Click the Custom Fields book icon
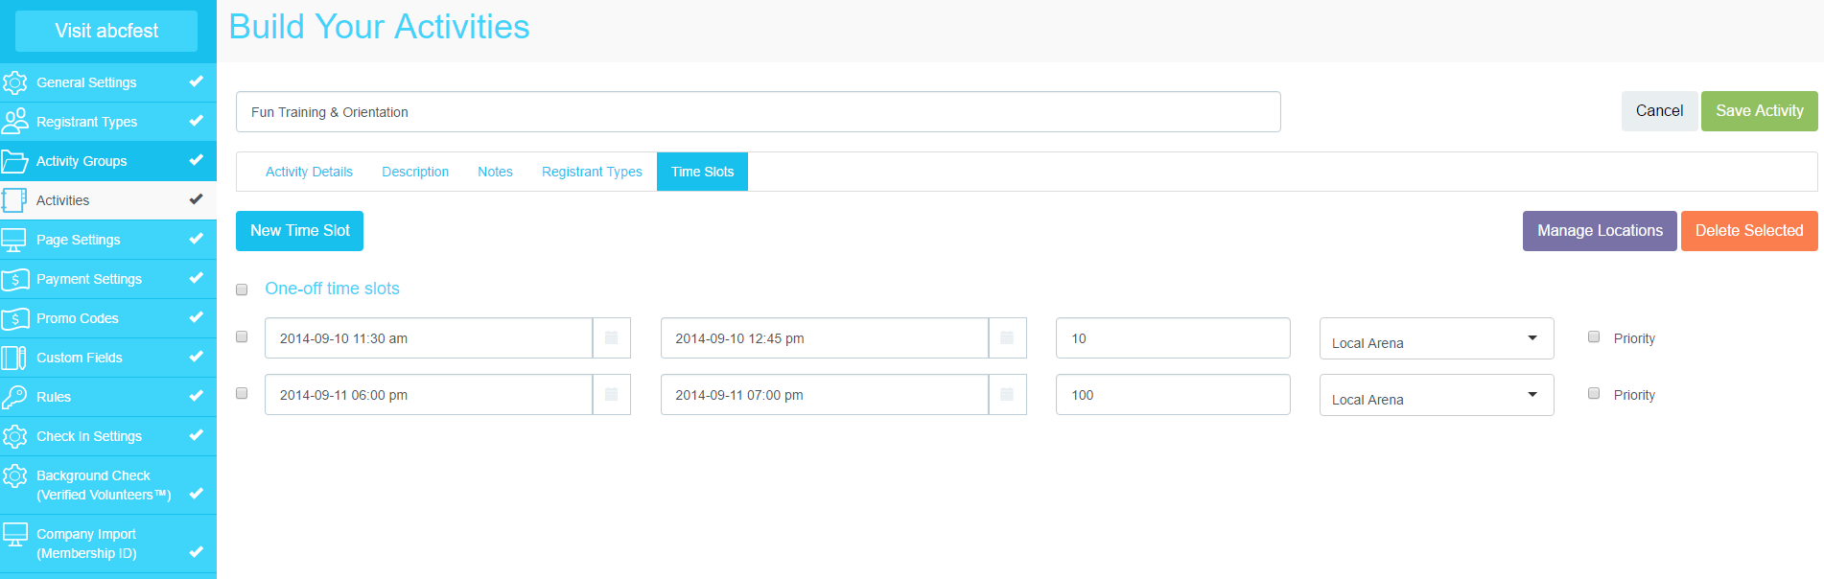The height and width of the screenshot is (579, 1824). click(x=14, y=358)
